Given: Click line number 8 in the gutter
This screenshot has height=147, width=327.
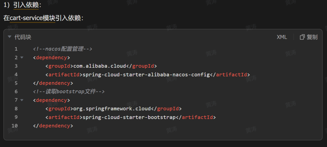Looking at the screenshot, I should 16,109.
